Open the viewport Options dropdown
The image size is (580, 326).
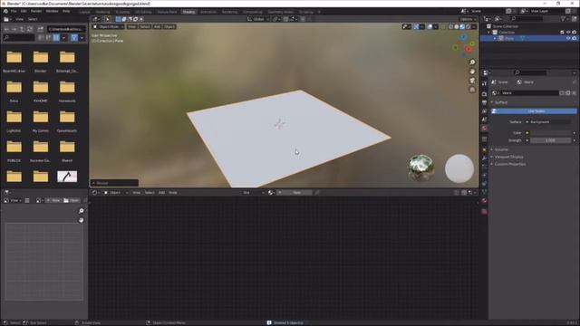pos(468,19)
